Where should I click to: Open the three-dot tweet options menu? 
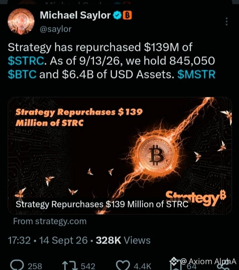coord(227,21)
